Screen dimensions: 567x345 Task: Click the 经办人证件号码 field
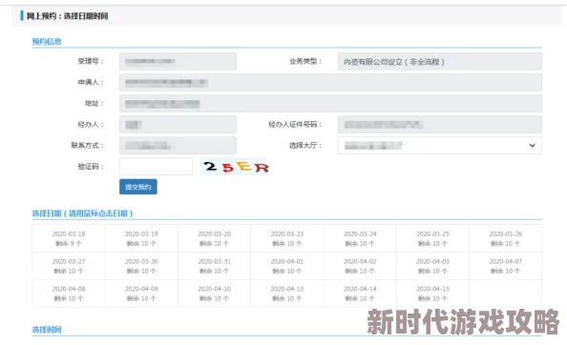pyautogui.click(x=440, y=125)
